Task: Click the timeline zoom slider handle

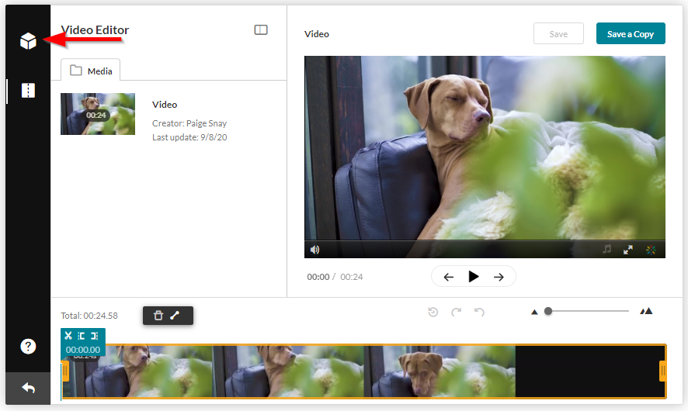Action: [x=548, y=311]
